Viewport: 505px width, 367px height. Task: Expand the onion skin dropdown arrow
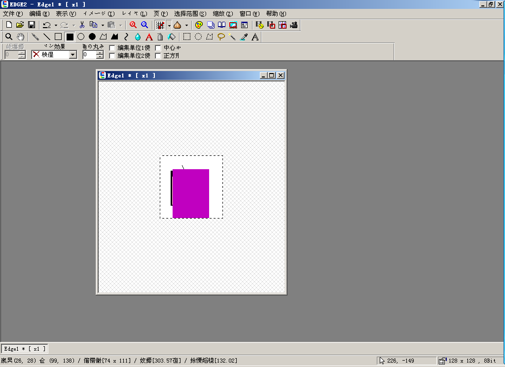(186, 25)
